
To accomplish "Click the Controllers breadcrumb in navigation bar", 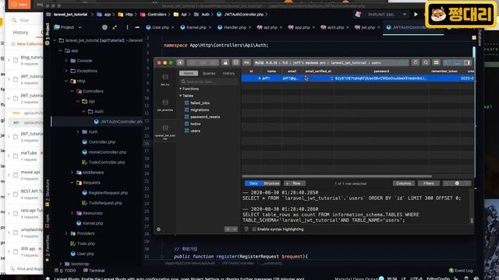I will pos(154,15).
